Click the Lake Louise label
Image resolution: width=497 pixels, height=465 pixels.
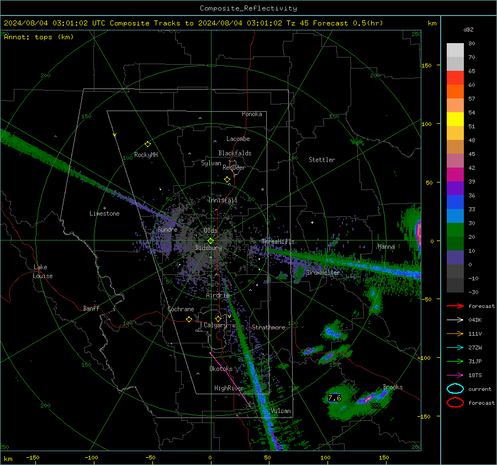[x=43, y=271]
